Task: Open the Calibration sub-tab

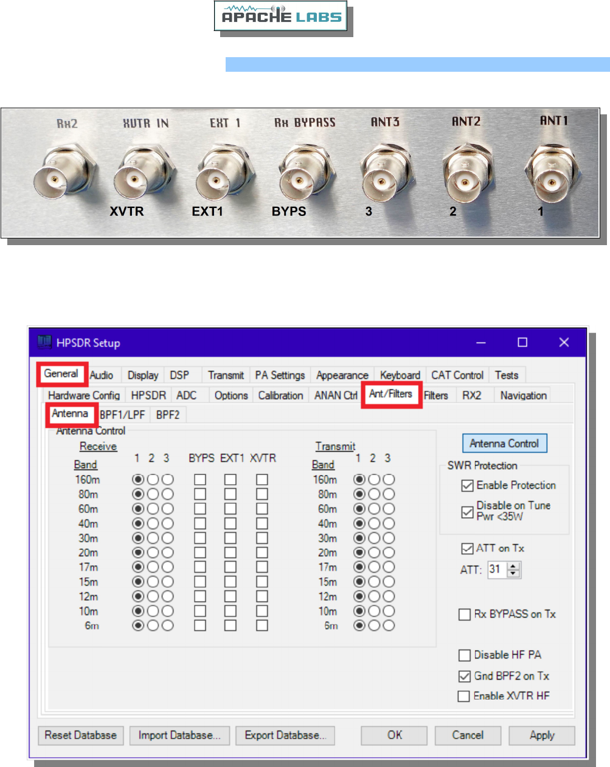Action: [280, 395]
